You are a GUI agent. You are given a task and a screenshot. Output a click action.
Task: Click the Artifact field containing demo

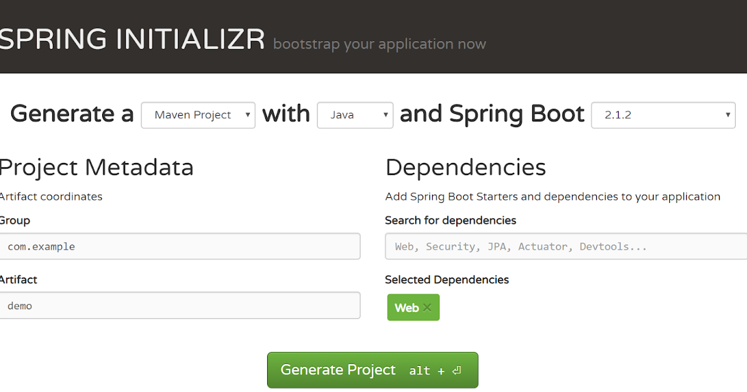(x=181, y=306)
